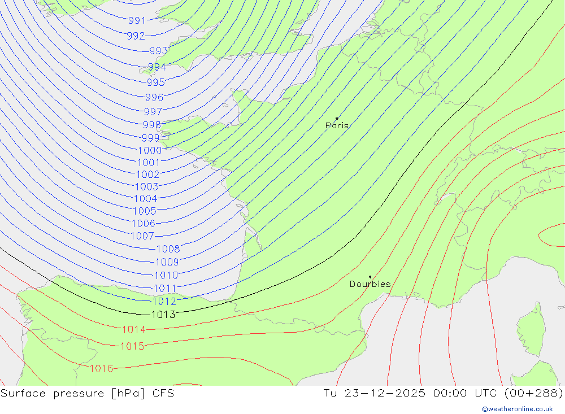Screen dimensions: 565x414
Task: Click the red 1015 isobar label
Action: click(132, 346)
